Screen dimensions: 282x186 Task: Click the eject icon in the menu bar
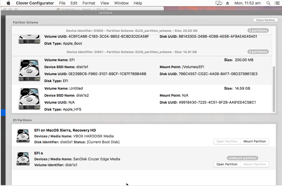[x=227, y=3]
